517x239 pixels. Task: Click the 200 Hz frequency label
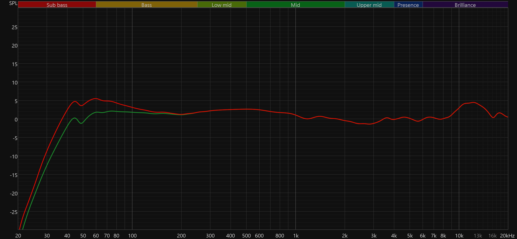(182, 235)
